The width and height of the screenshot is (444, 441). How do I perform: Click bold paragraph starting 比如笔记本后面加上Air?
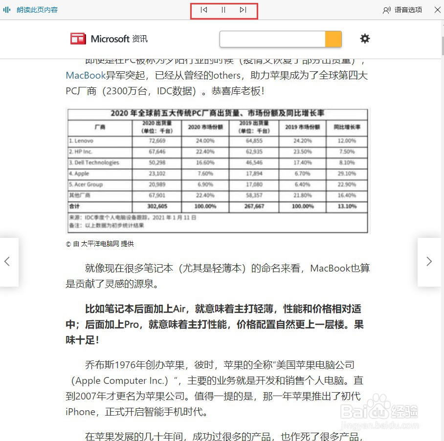click(x=215, y=324)
